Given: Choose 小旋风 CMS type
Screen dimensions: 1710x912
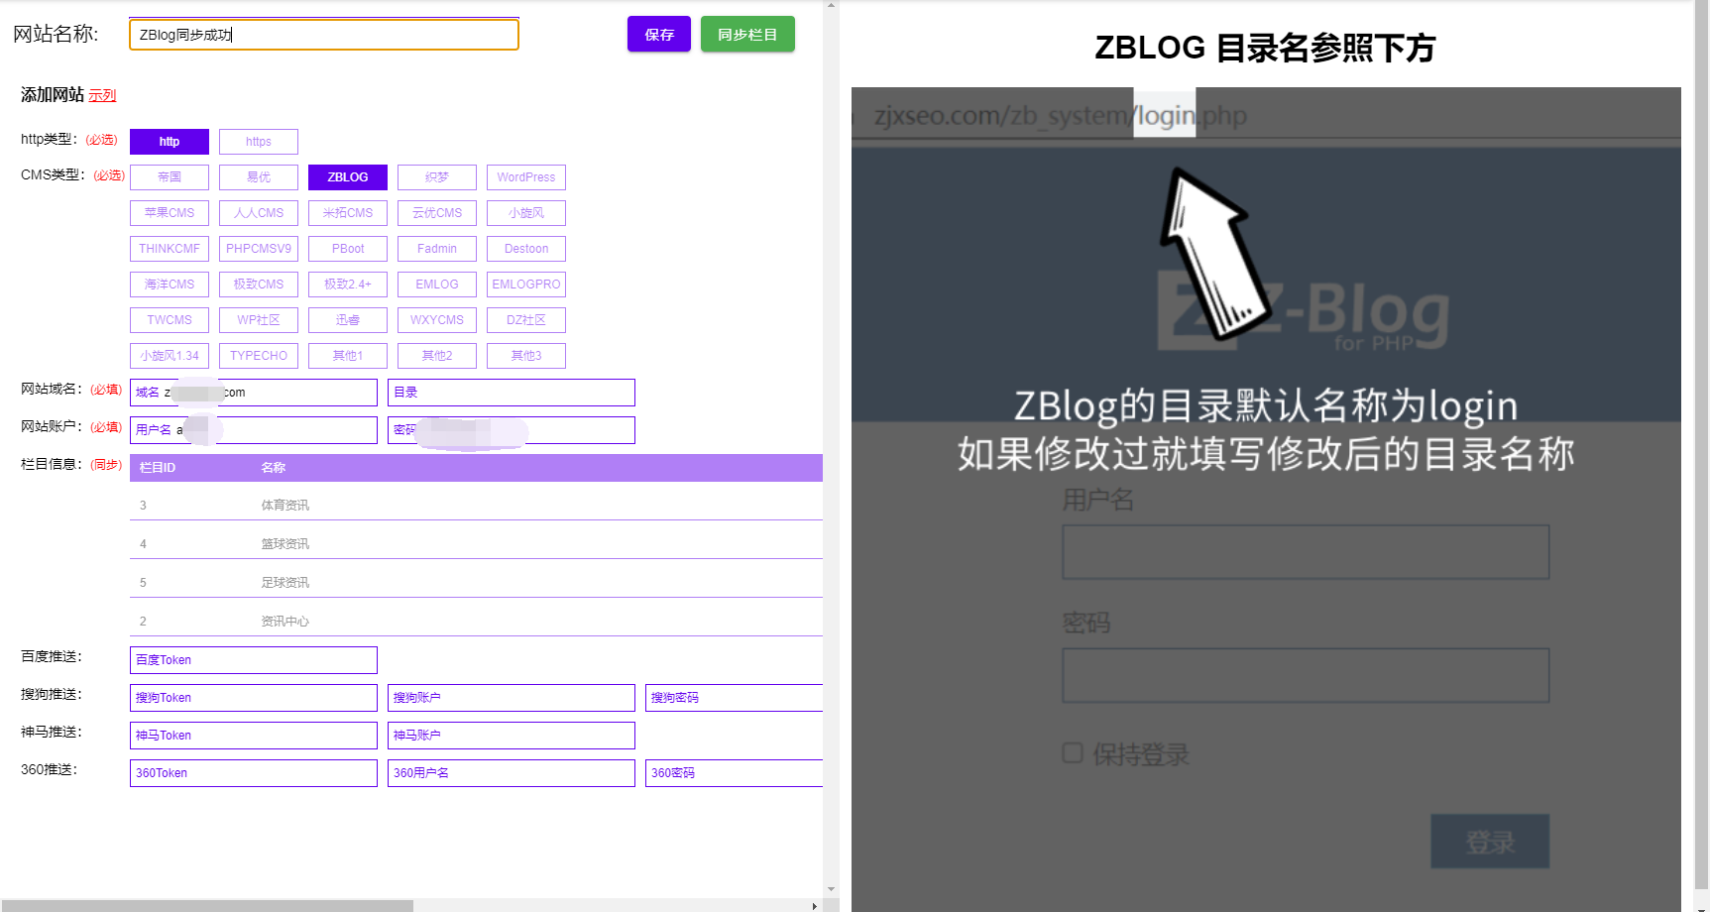Looking at the screenshot, I should point(526,213).
